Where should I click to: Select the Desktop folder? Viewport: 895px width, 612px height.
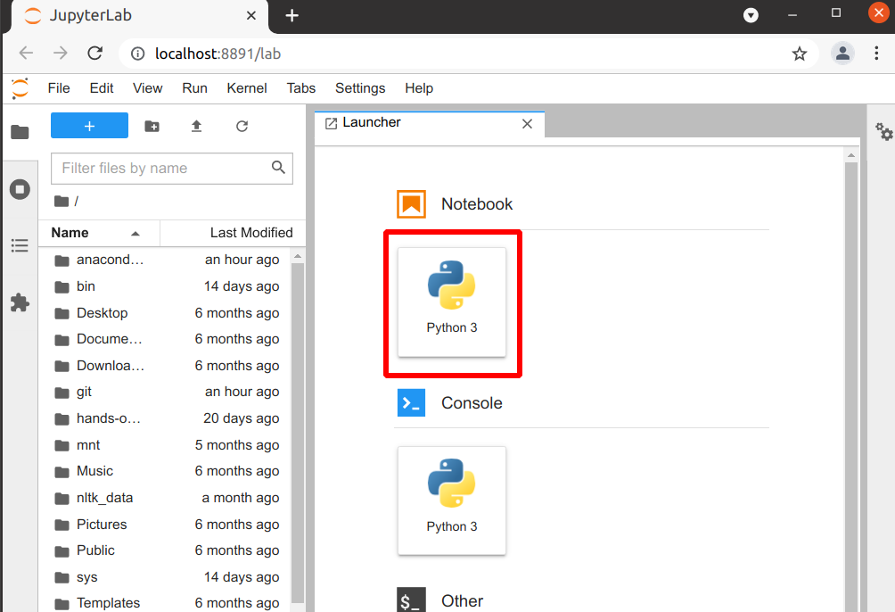point(166,313)
